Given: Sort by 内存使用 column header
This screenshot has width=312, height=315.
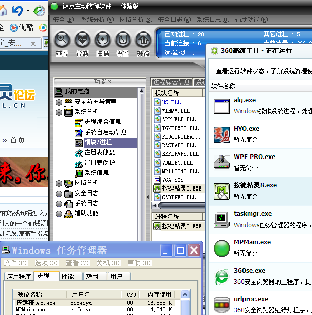Looking at the screenshot, I should pos(157,295).
